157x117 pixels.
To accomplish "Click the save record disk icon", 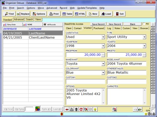I will [114, 109].
